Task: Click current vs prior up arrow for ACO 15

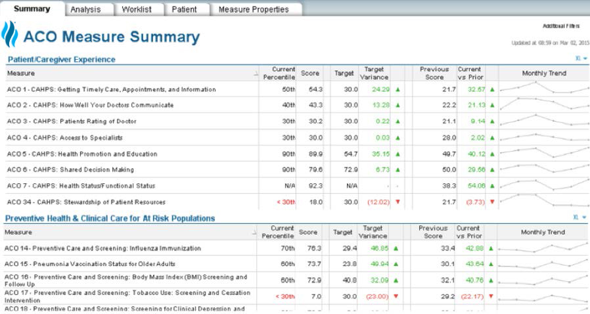Action: (x=491, y=264)
